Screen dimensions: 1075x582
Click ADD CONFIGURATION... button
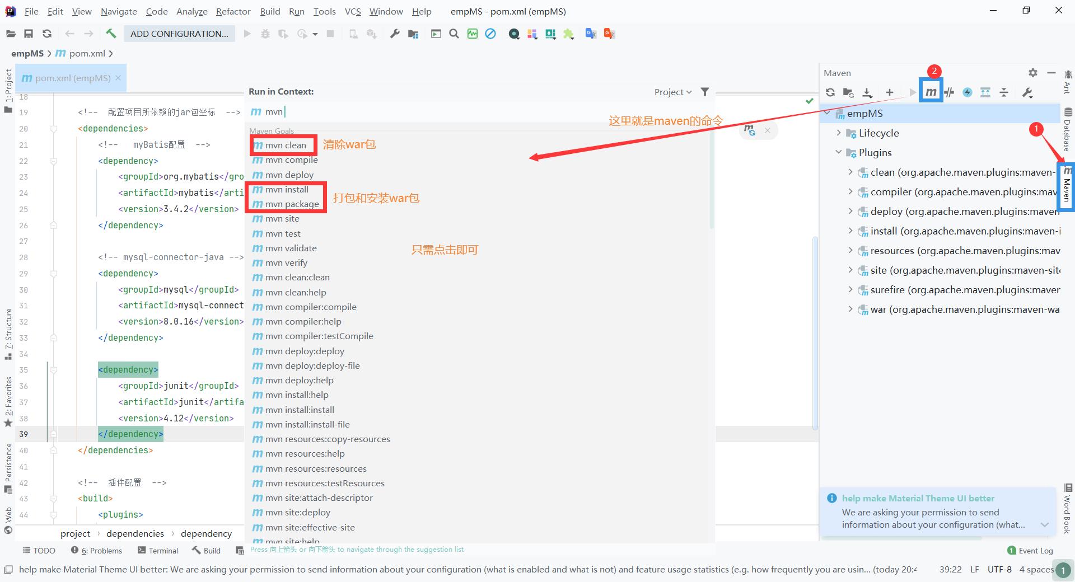point(179,34)
